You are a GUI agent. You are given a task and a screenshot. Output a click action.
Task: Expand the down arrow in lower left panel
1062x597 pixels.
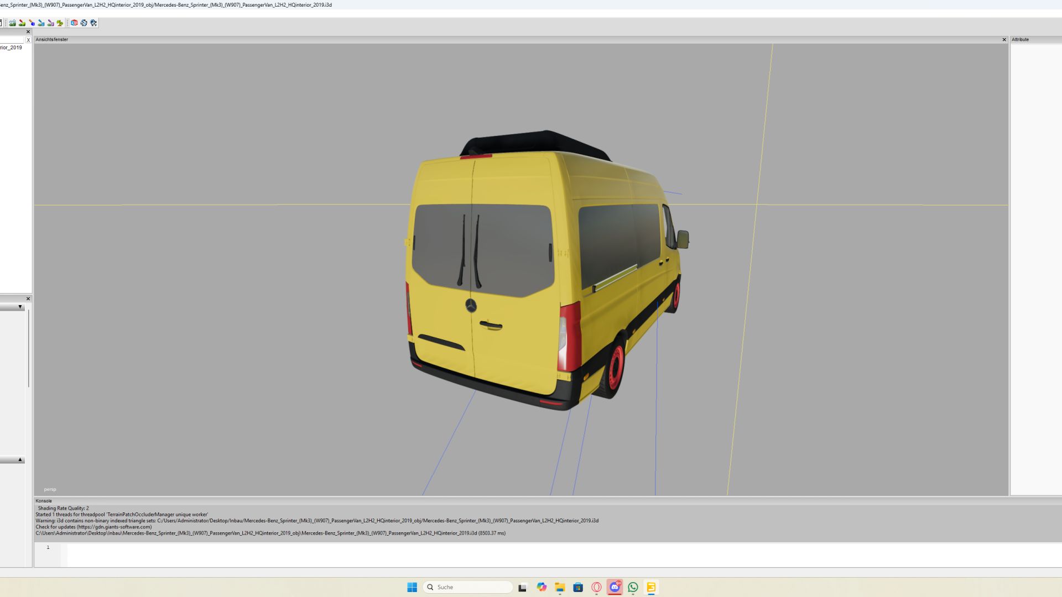click(20, 307)
